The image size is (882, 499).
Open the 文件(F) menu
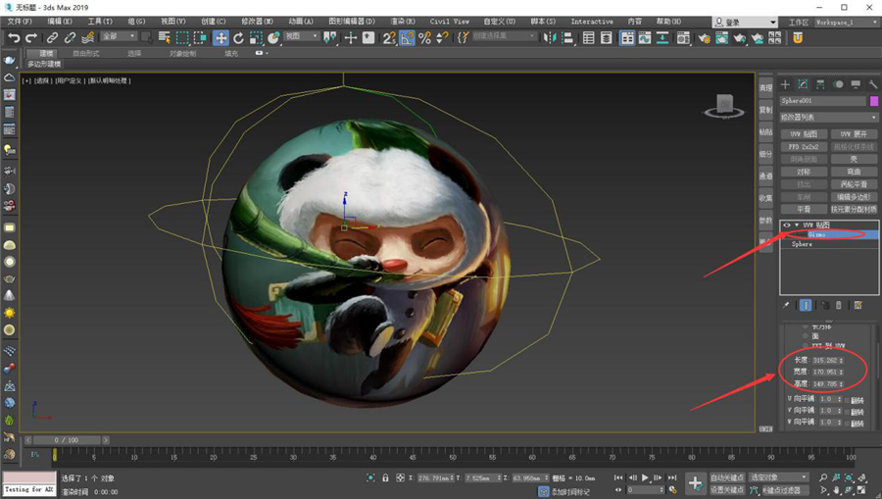[20, 22]
